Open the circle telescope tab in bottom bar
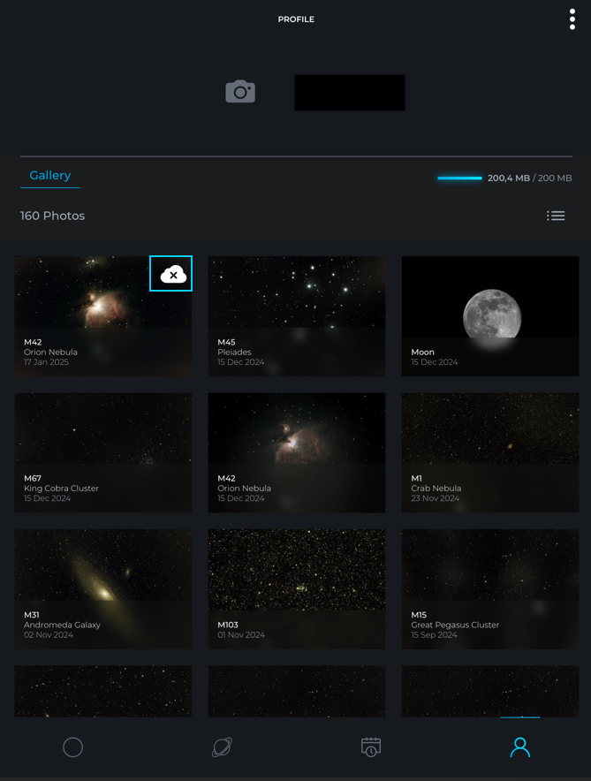The width and height of the screenshot is (591, 781). point(72,747)
